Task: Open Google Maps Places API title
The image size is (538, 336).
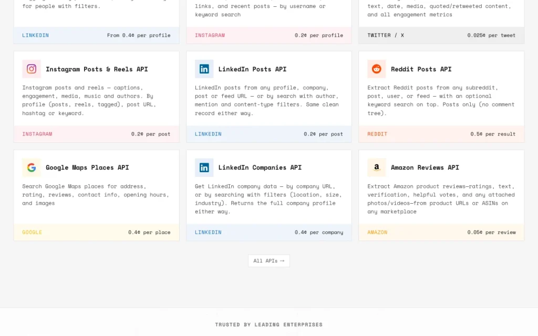Action: [x=87, y=167]
